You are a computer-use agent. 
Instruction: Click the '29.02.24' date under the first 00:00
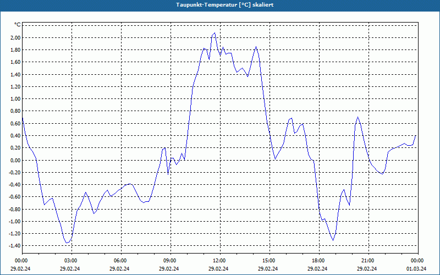coord(20,268)
